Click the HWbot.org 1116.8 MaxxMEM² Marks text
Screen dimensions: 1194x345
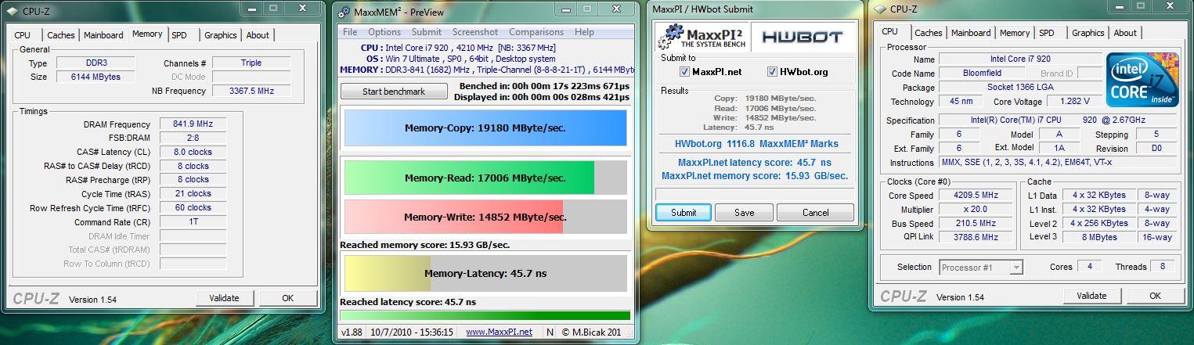click(x=756, y=144)
